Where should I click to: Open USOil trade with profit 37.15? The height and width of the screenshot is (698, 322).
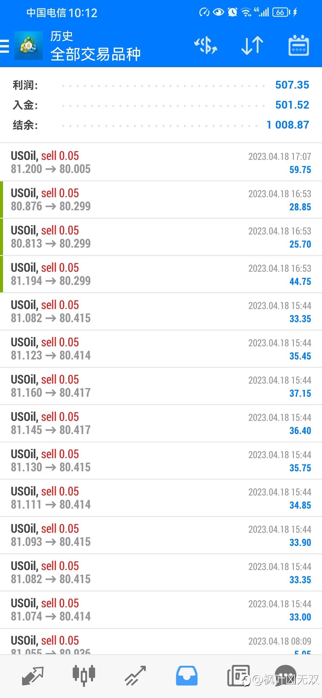[x=161, y=386]
